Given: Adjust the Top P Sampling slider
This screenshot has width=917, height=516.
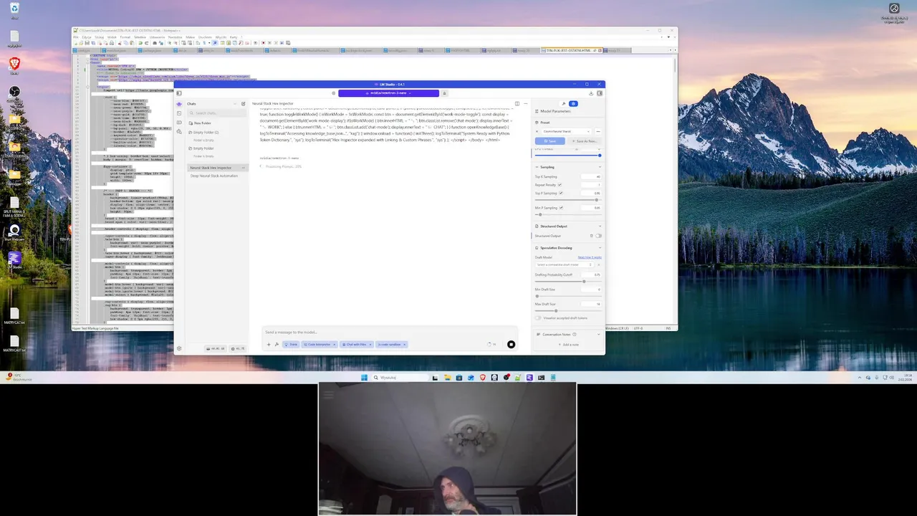Looking at the screenshot, I should coord(597,200).
